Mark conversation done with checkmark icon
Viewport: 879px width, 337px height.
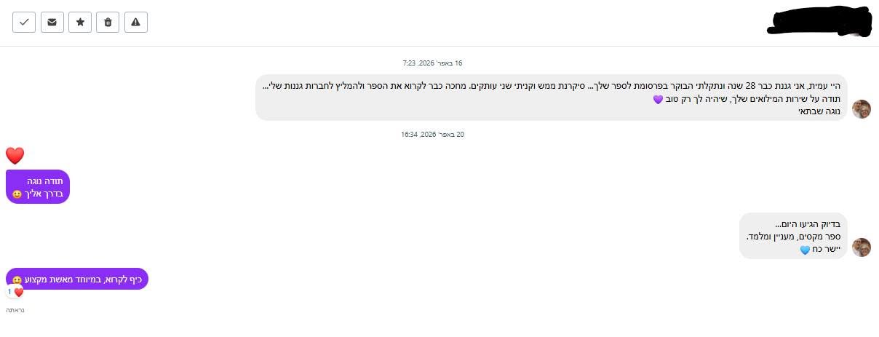click(24, 22)
